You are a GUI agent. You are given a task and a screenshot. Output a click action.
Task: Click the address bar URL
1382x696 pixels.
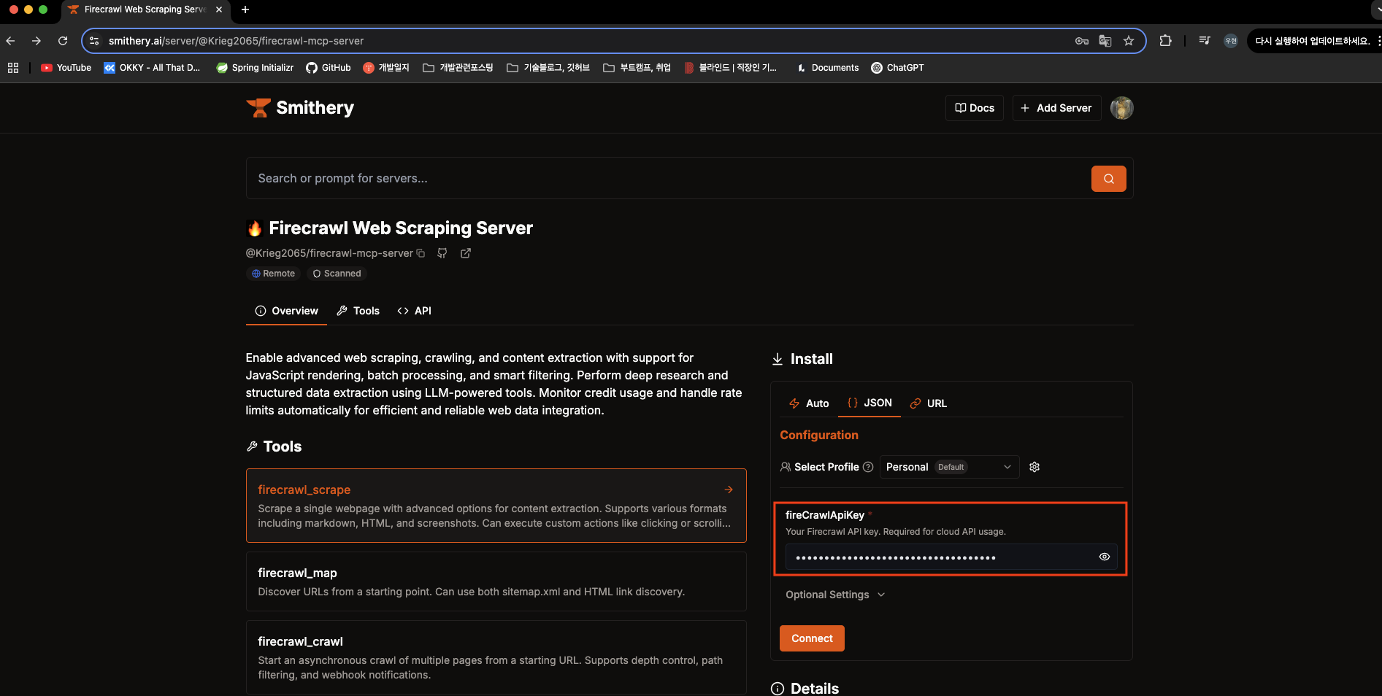(236, 41)
